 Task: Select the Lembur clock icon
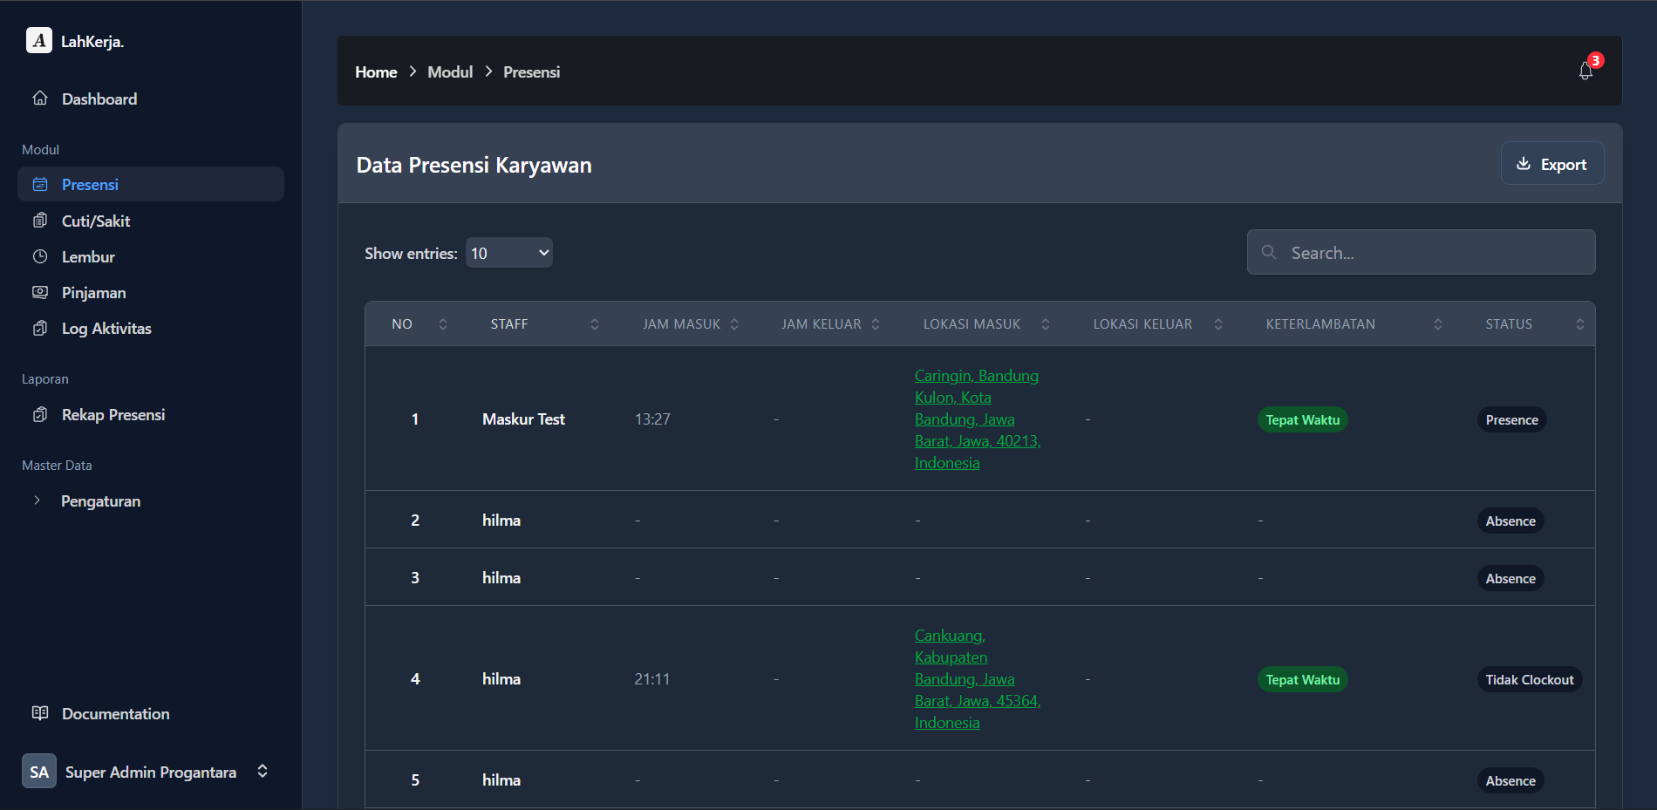(x=40, y=256)
